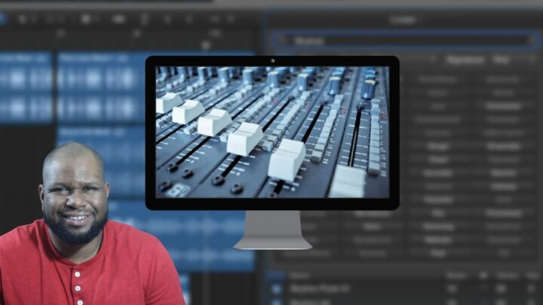The height and width of the screenshot is (305, 543).
Task: Click the Loops browser title bar
Action: point(403,20)
